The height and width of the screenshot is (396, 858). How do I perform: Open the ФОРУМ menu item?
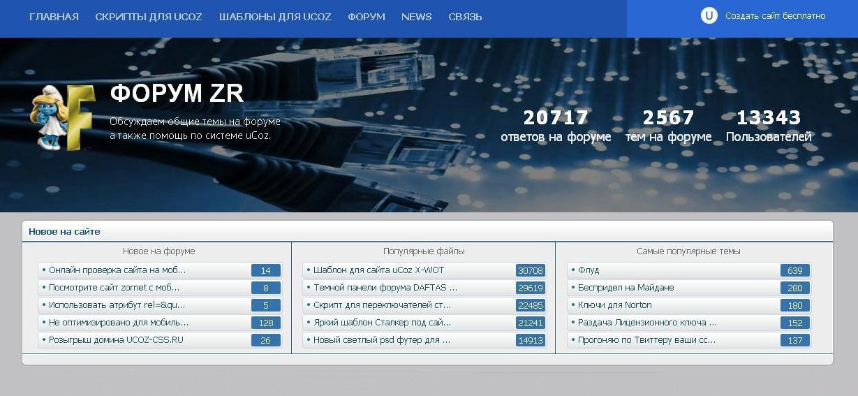(367, 17)
